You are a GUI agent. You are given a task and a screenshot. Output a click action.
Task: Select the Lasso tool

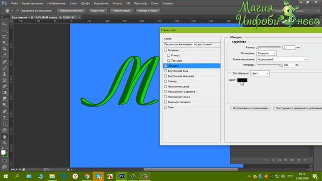pyautogui.click(x=5, y=37)
